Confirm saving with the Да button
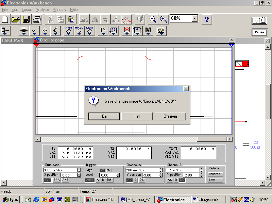This screenshot has width=272, height=204. (104, 116)
